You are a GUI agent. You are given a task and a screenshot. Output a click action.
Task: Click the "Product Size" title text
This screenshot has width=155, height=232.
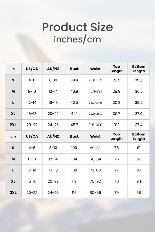coord(77,27)
